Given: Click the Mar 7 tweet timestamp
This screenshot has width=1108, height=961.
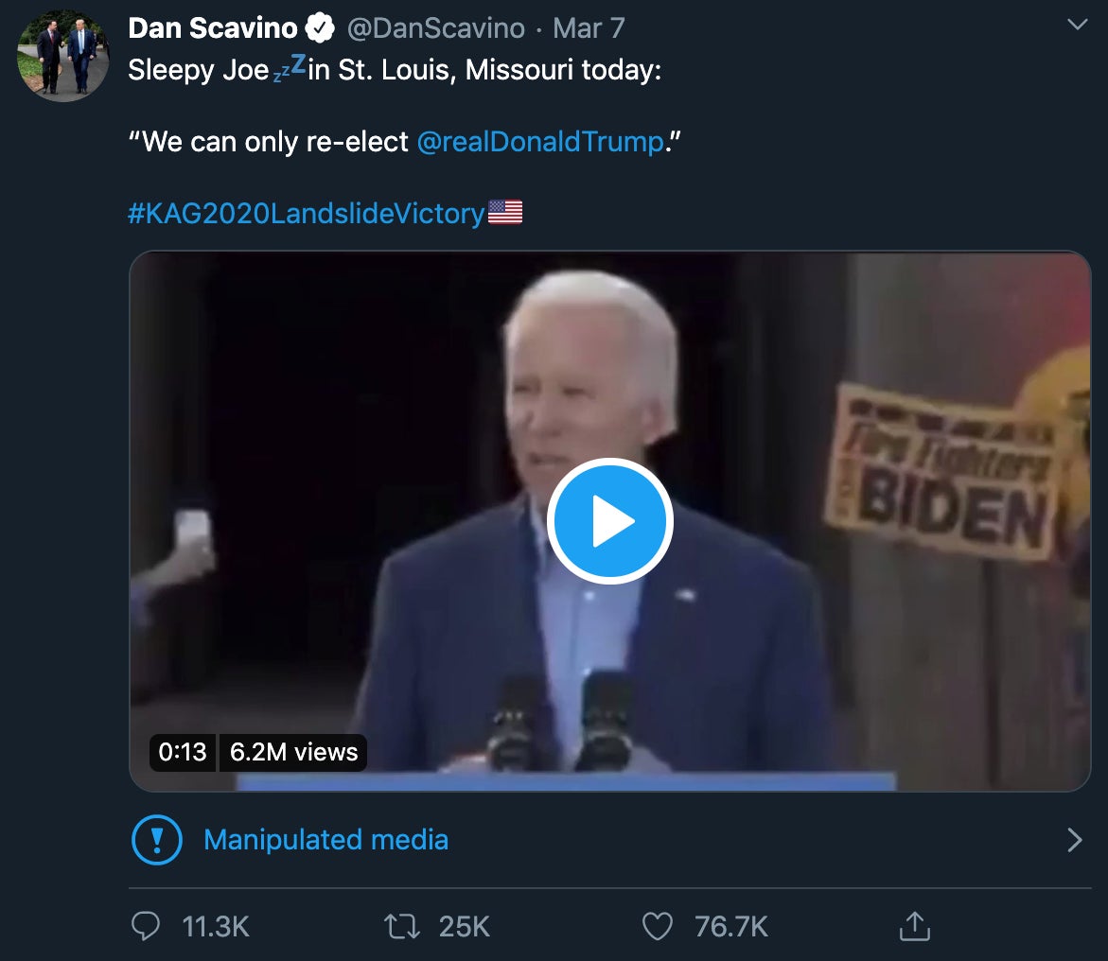Looking at the screenshot, I should pos(589,28).
